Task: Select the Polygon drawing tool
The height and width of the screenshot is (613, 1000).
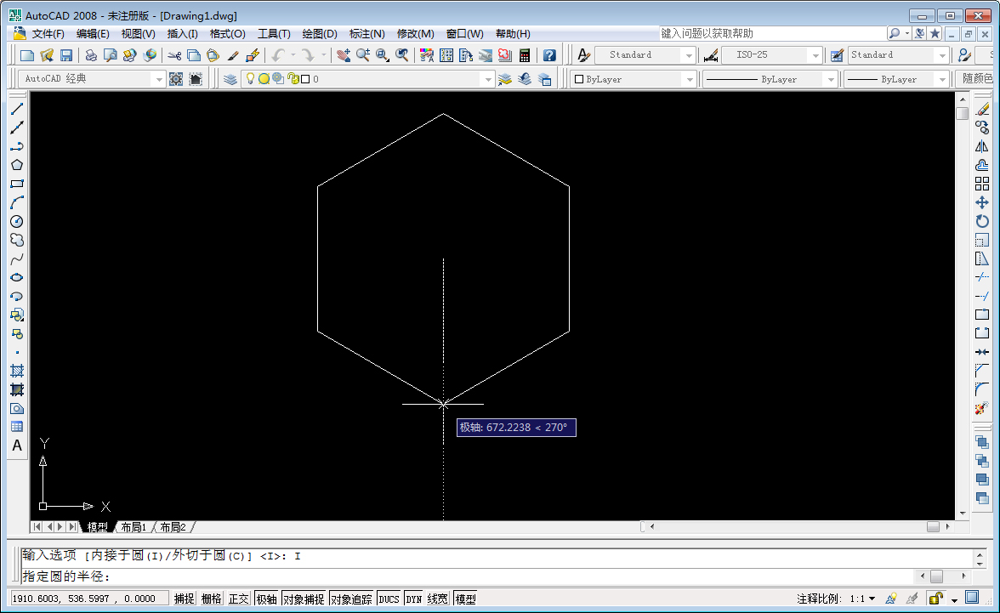Action: coord(17,165)
